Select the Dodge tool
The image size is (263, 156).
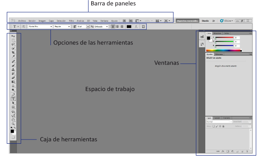pos(13,90)
